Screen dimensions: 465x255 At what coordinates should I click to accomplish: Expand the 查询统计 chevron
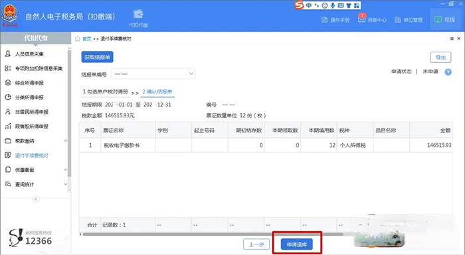click(x=66, y=184)
